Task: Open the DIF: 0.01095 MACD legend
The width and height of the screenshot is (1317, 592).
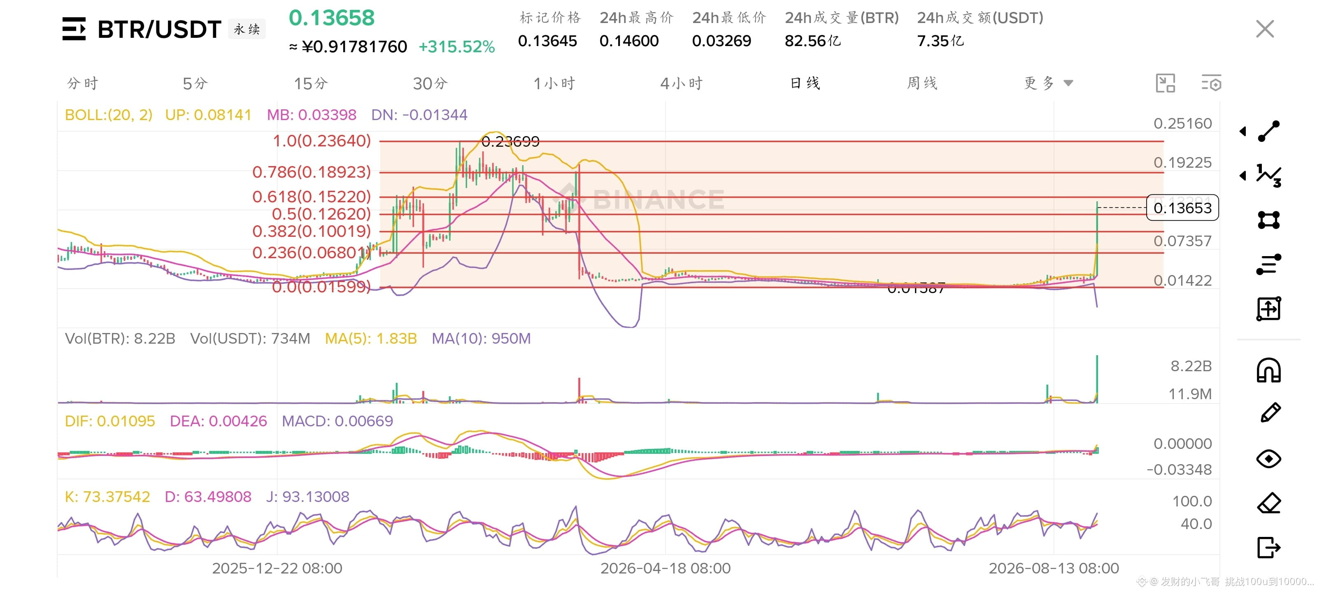Action: click(110, 421)
